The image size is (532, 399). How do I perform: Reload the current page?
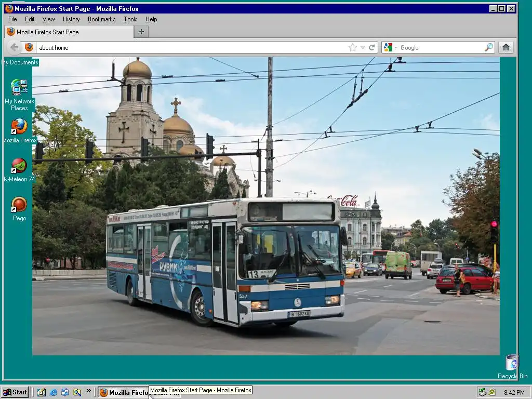point(372,47)
